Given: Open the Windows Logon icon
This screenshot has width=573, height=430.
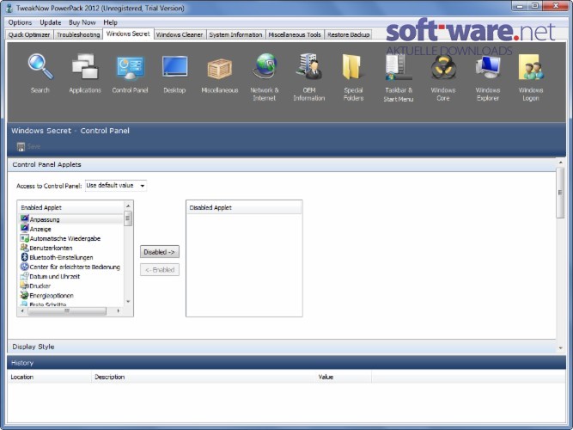Looking at the screenshot, I should pos(531,67).
